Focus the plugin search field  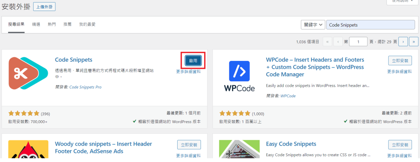[370, 25]
